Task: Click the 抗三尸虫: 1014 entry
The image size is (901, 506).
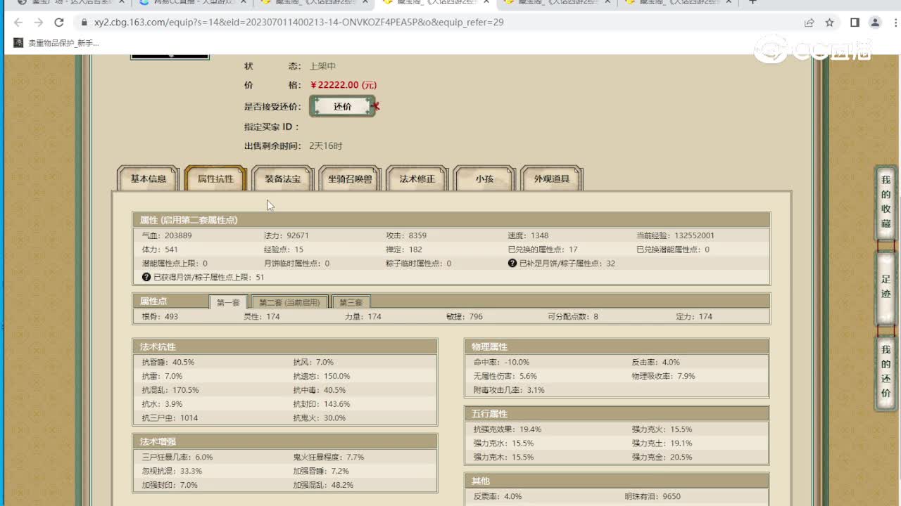Action: [x=170, y=418]
